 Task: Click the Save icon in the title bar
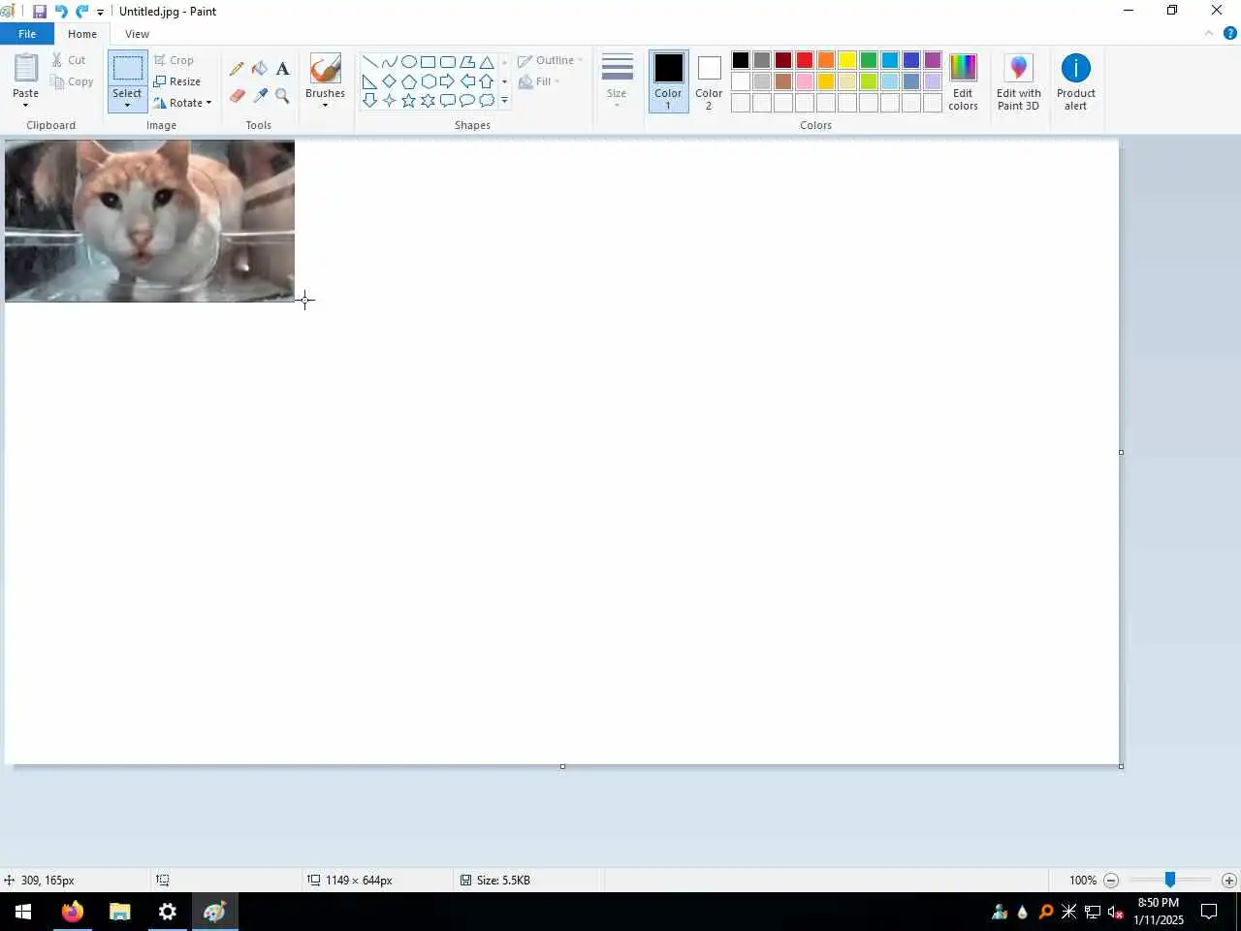40,12
